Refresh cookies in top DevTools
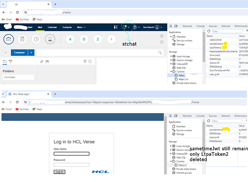The width and height of the screenshot is (248, 182). [x=209, y=31]
